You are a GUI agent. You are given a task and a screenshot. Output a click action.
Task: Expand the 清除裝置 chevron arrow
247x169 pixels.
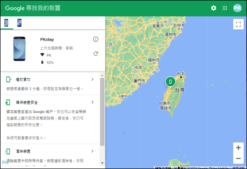click(x=93, y=151)
